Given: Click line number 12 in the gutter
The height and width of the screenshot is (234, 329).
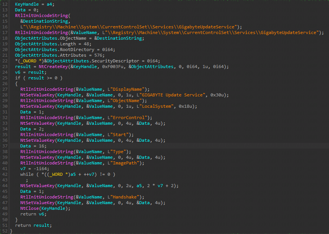Looking at the screenshot, I should (5, 5).
